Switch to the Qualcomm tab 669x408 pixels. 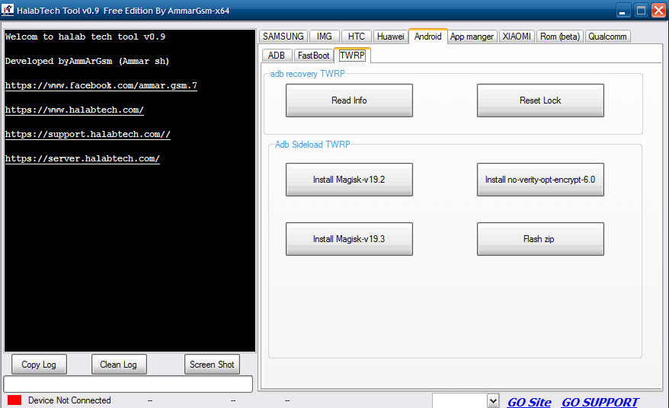[607, 37]
